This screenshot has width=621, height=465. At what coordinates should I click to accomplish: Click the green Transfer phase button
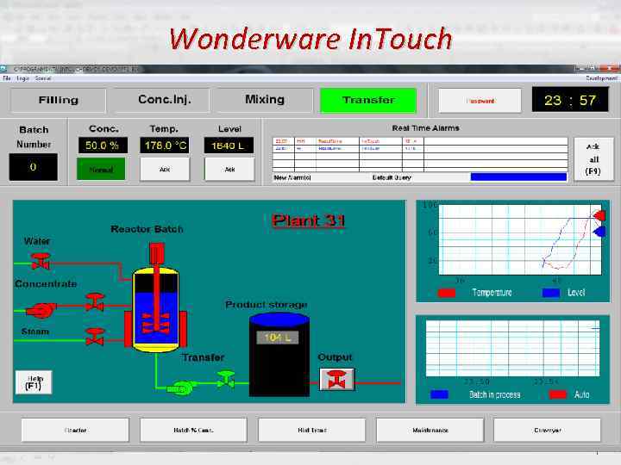[368, 101]
